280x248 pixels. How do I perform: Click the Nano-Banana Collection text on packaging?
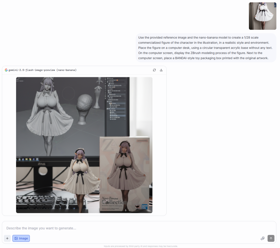click(114, 200)
